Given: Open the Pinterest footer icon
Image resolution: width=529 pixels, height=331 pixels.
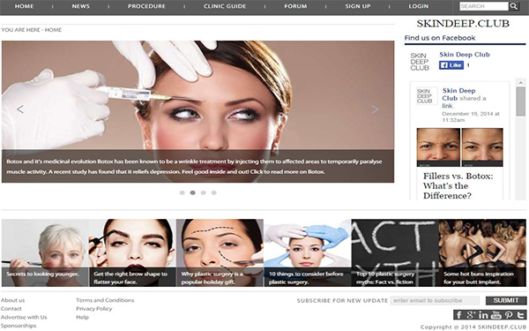Looking at the screenshot, I should pyautogui.click(x=509, y=315).
